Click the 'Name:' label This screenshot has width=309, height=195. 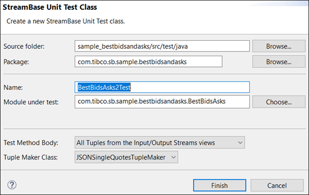pos(13,87)
